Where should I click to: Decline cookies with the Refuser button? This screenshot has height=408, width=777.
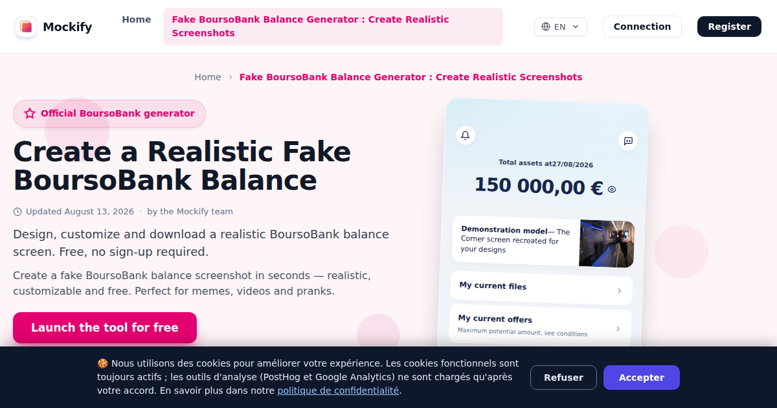(563, 378)
